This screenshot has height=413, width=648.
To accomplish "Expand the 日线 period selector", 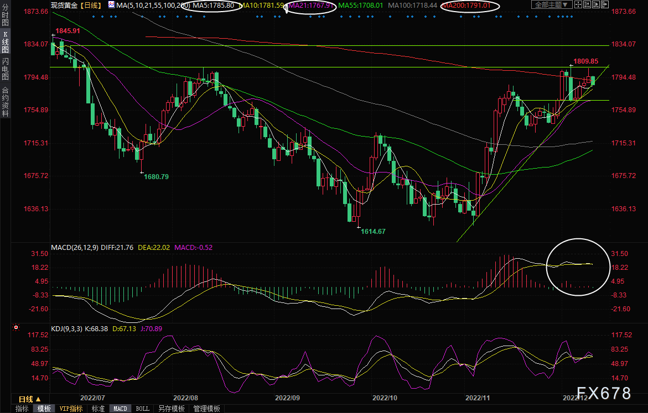I will tap(30, 399).
